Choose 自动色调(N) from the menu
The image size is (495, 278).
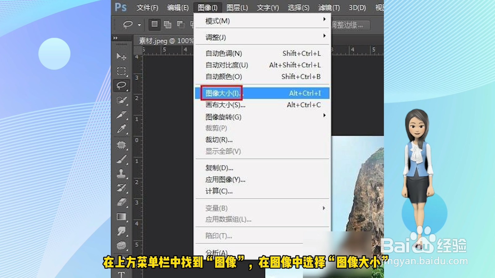[x=262, y=53]
